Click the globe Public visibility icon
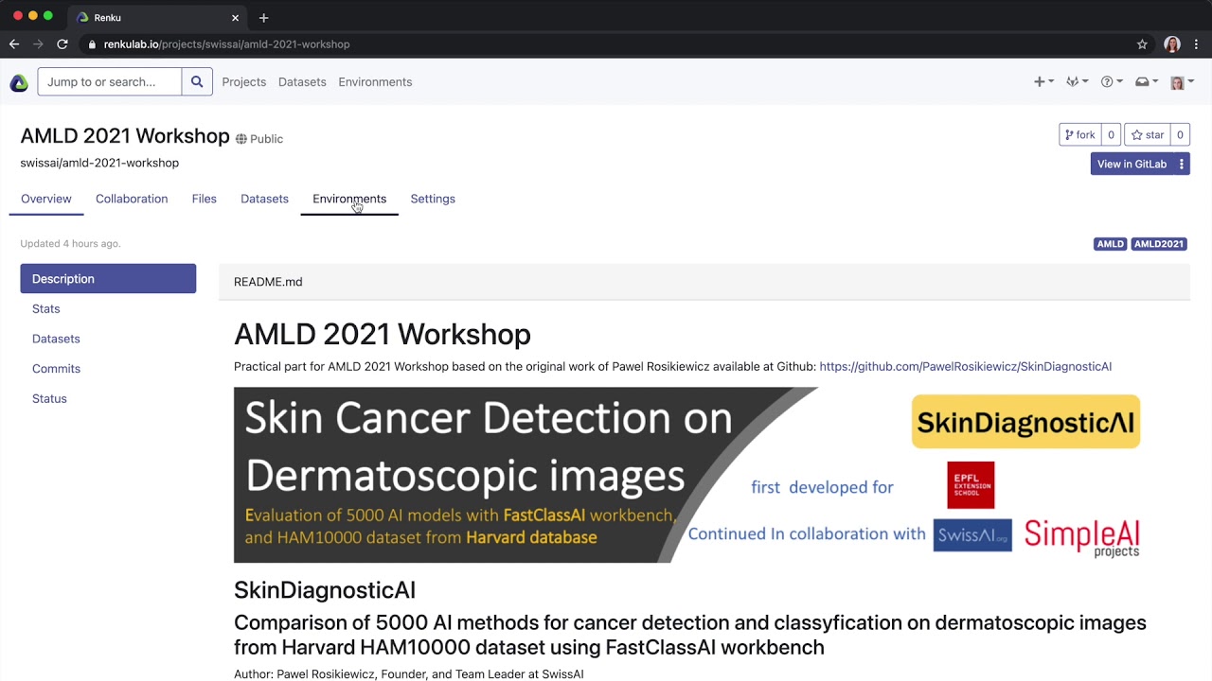This screenshot has height=681, width=1212. [241, 139]
